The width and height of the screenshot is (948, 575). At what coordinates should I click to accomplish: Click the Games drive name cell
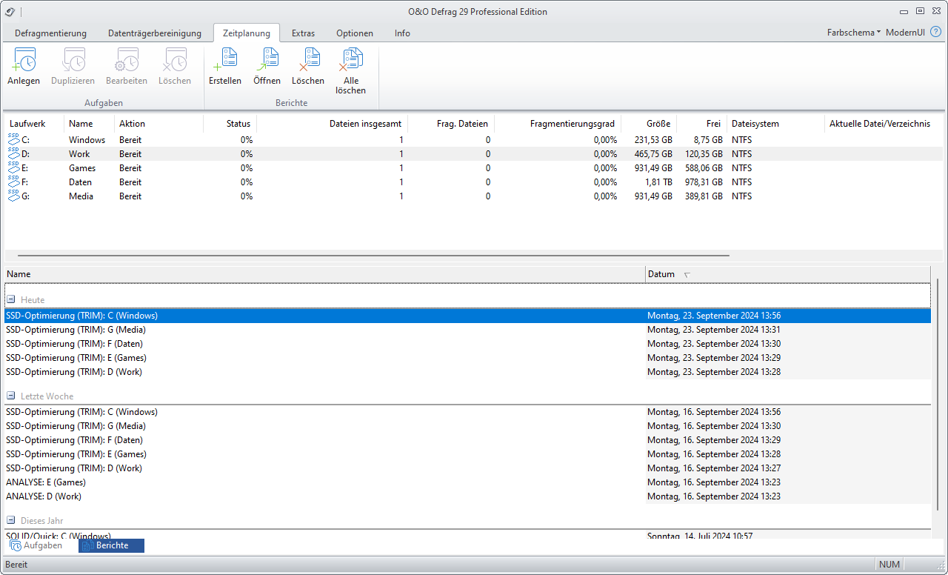point(82,168)
